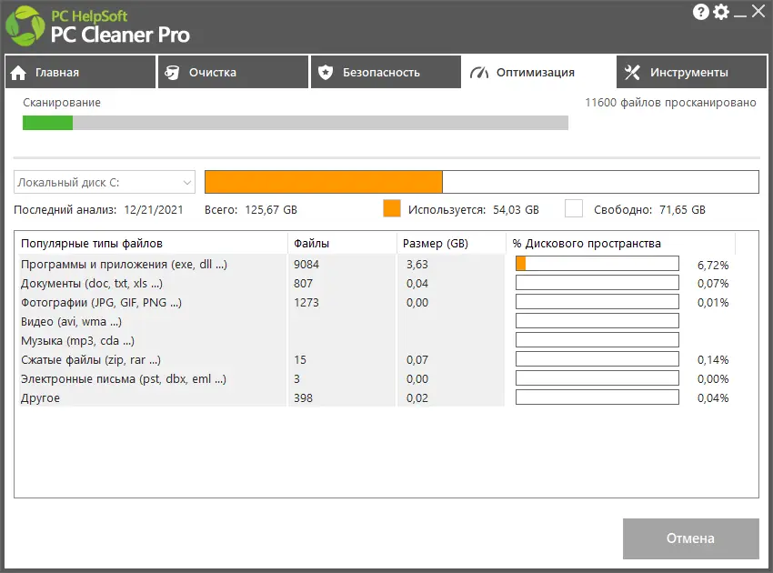This screenshot has height=573, width=773.
Task: Click the 3,63 size value
Action: 417,265
